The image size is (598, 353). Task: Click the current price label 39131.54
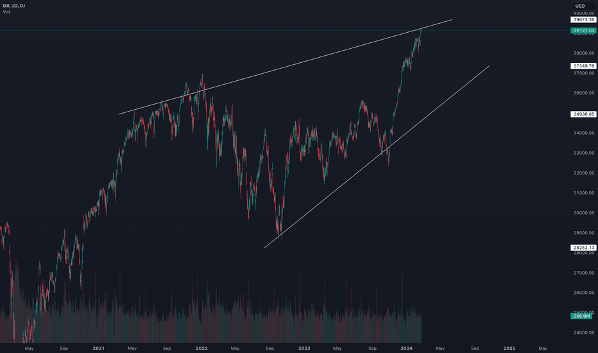pyautogui.click(x=584, y=31)
